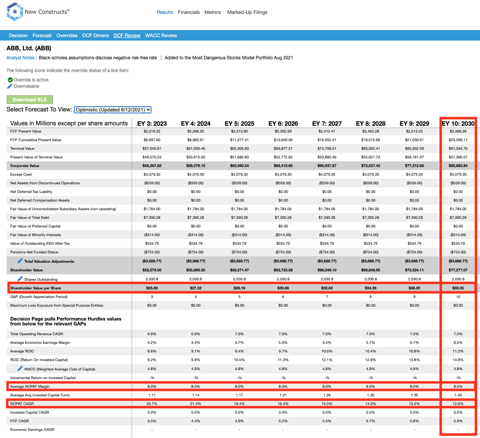Click the 26.7% NOPAT CAGR cell
This screenshot has width=480, height=438.
pyautogui.click(x=152, y=404)
